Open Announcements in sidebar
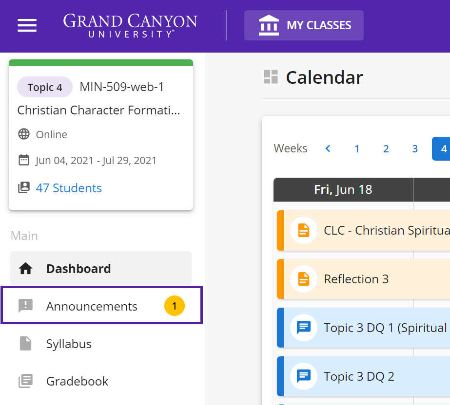 point(101,305)
